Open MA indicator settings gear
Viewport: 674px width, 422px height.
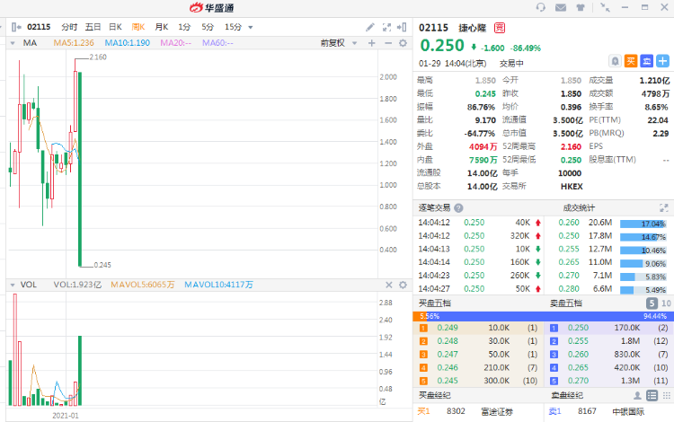(402, 42)
